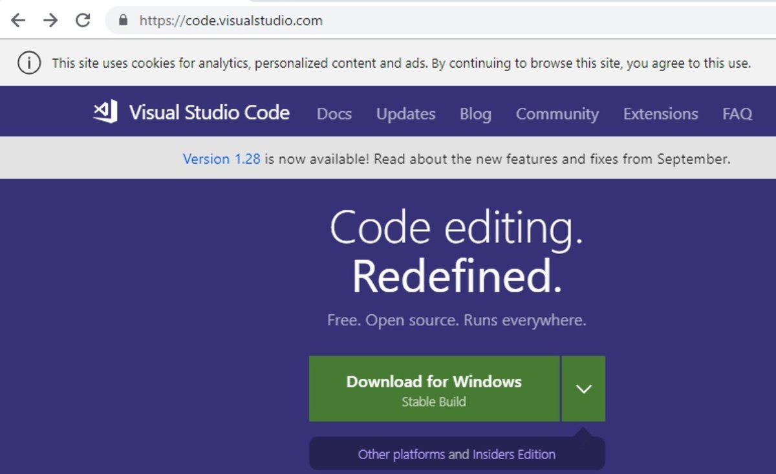The height and width of the screenshot is (474, 776).
Task: Click Download for Windows button
Action: click(x=434, y=389)
